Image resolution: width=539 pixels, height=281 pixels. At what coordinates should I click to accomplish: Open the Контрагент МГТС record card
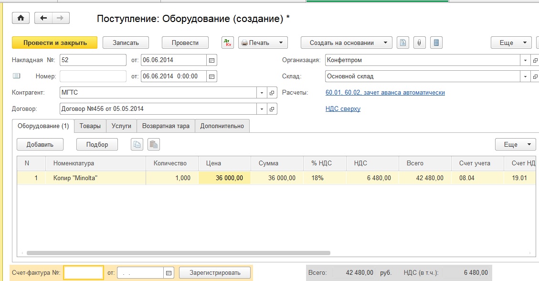[272, 93]
